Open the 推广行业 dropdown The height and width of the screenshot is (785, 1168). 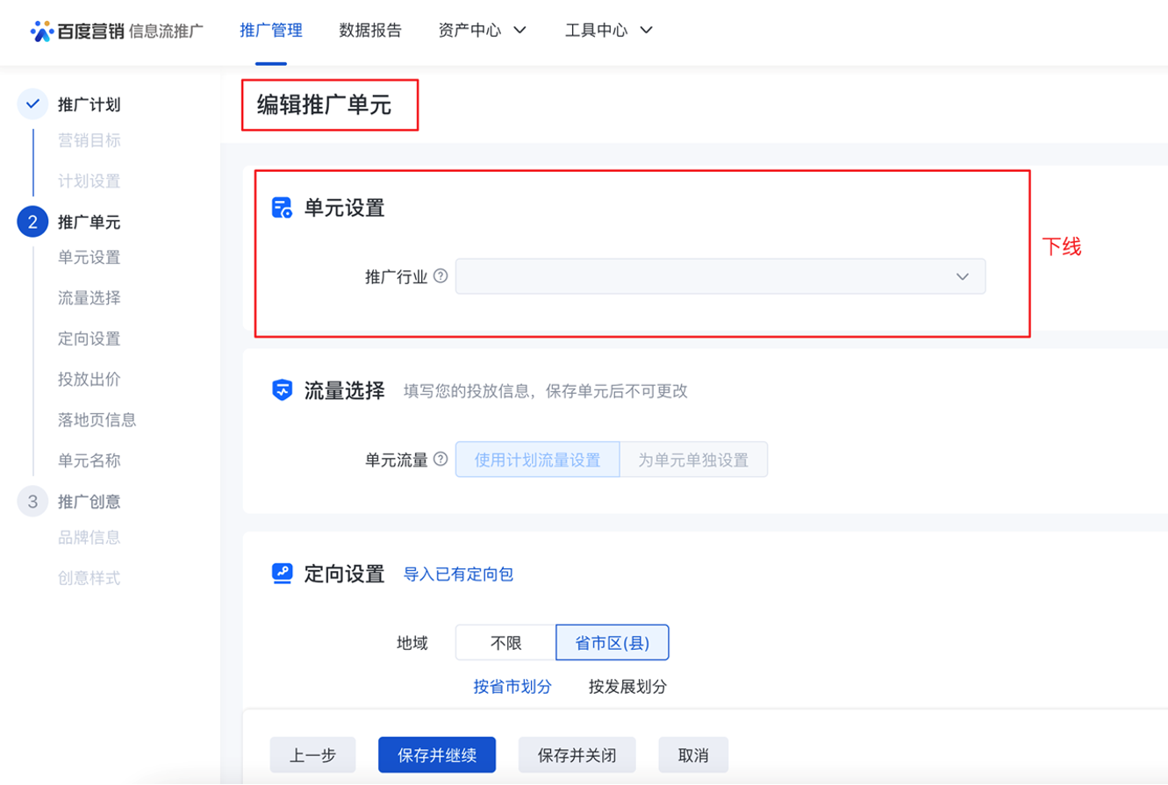pos(720,276)
